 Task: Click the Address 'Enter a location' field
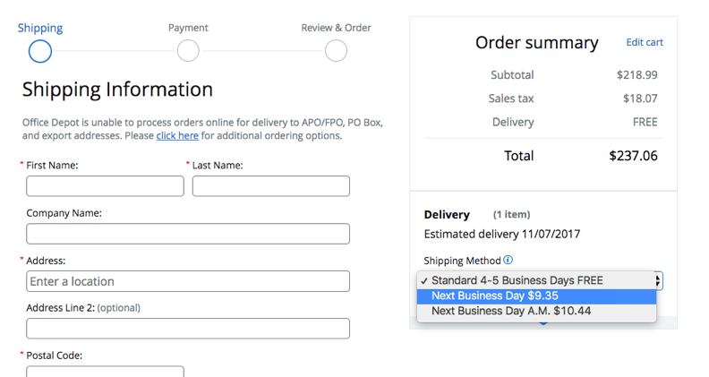coord(188,281)
